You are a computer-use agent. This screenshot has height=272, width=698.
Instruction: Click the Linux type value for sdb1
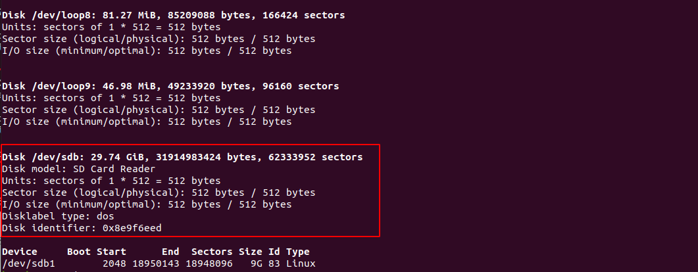coord(301,263)
